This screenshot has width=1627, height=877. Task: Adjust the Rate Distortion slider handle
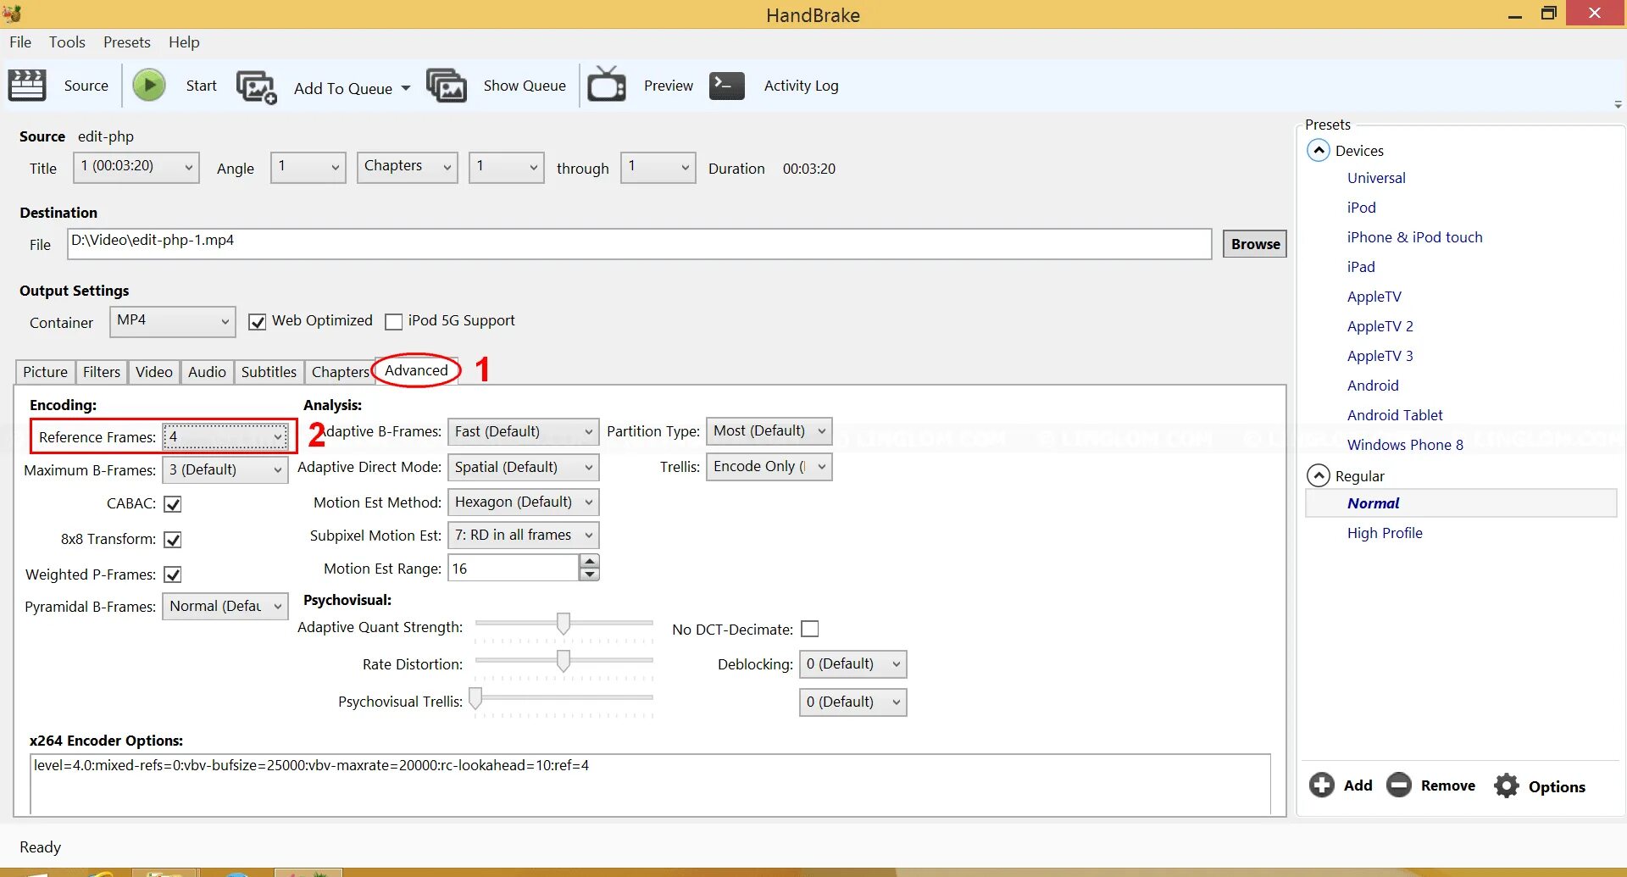click(563, 661)
